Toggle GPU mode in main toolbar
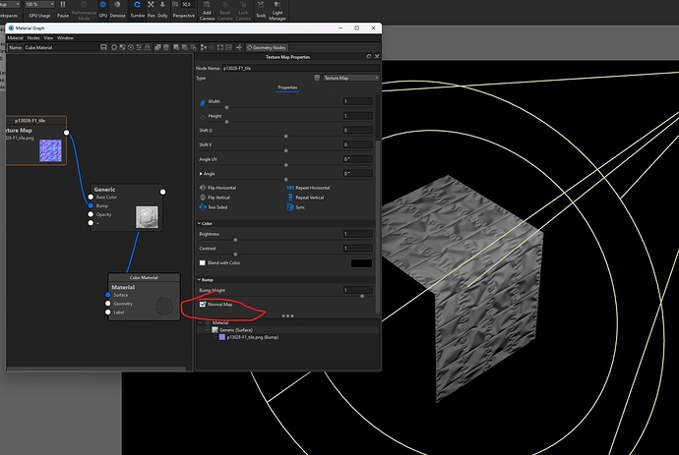This screenshot has height=455, width=679. click(x=102, y=10)
